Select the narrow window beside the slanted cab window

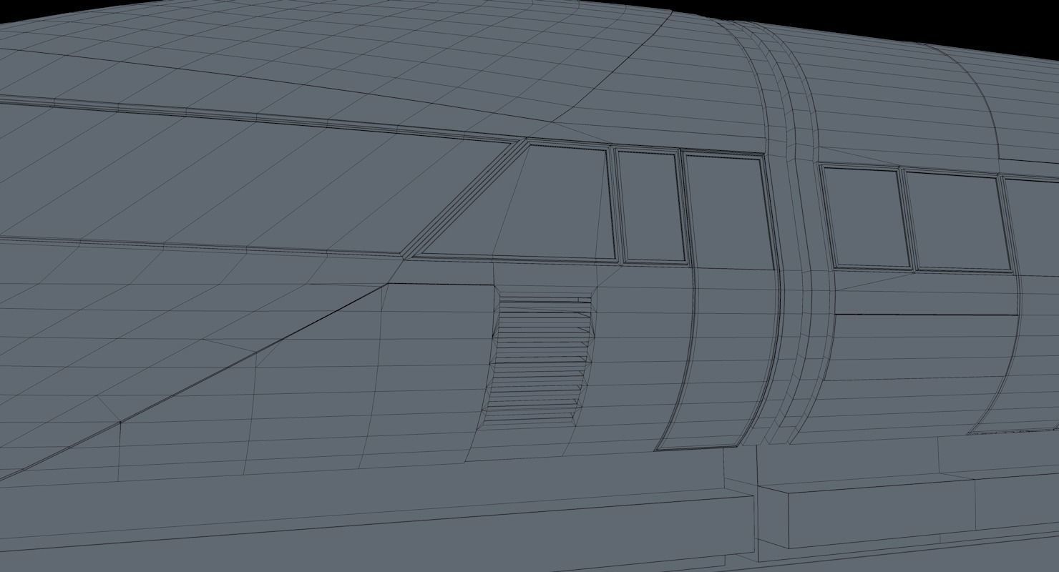(652, 207)
